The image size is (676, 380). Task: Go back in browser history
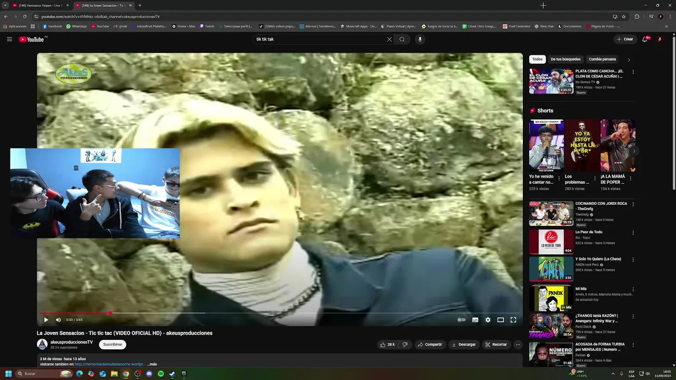click(6, 16)
